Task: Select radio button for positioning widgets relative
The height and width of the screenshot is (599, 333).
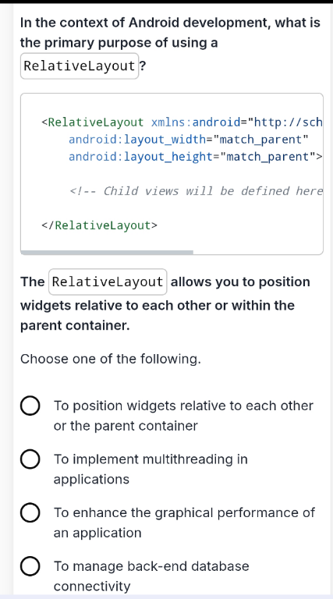Action: tap(30, 406)
